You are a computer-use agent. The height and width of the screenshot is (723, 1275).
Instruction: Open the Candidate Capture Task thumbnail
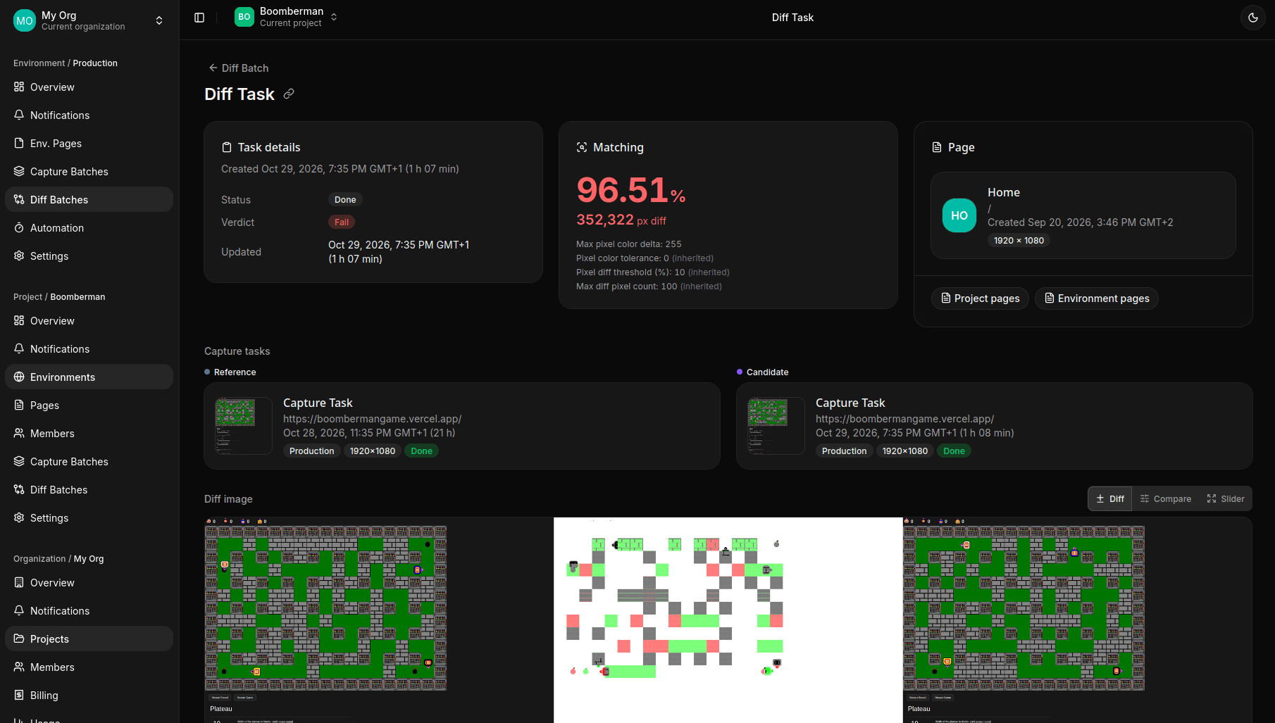point(776,426)
